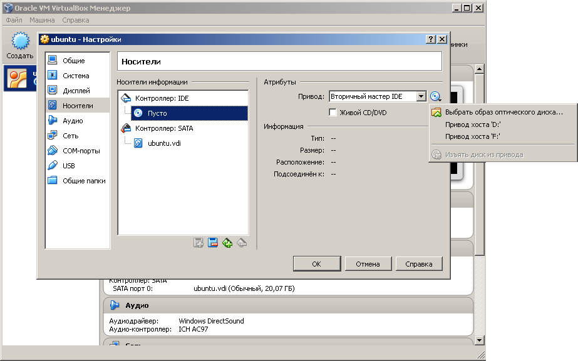Open the Машина menu in VirtualBox Manager
Image resolution: width=578 pixels, height=361 pixels.
(x=42, y=20)
